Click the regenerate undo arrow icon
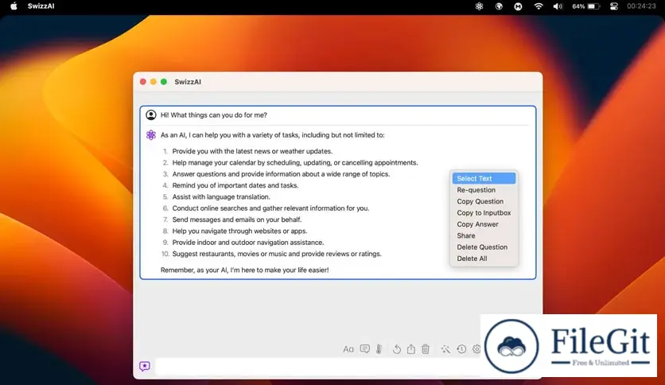Screen dimensions: 665x385 tap(397, 349)
